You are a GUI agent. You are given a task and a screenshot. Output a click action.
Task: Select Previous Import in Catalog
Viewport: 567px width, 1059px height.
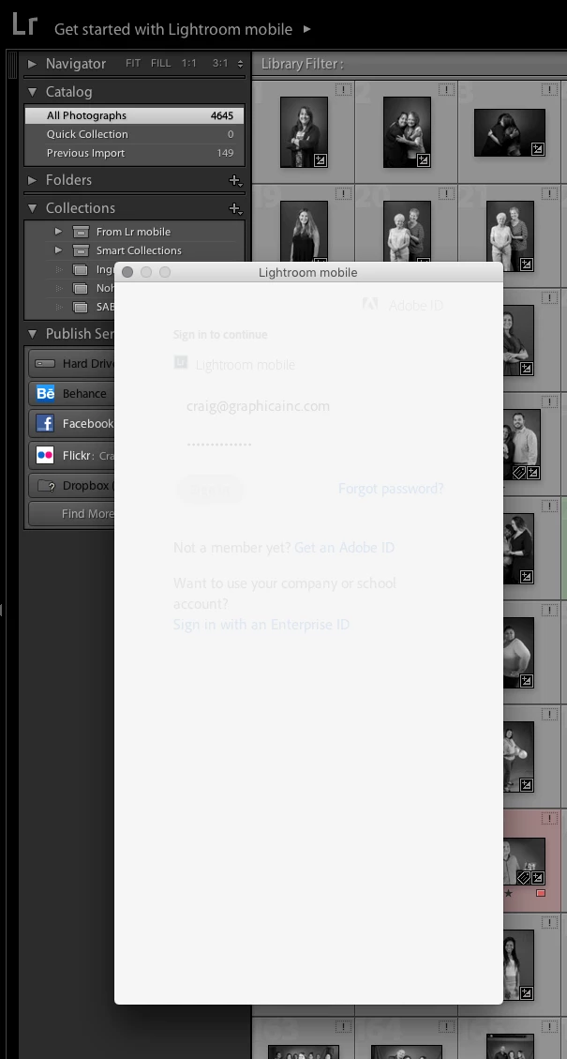[x=134, y=153]
